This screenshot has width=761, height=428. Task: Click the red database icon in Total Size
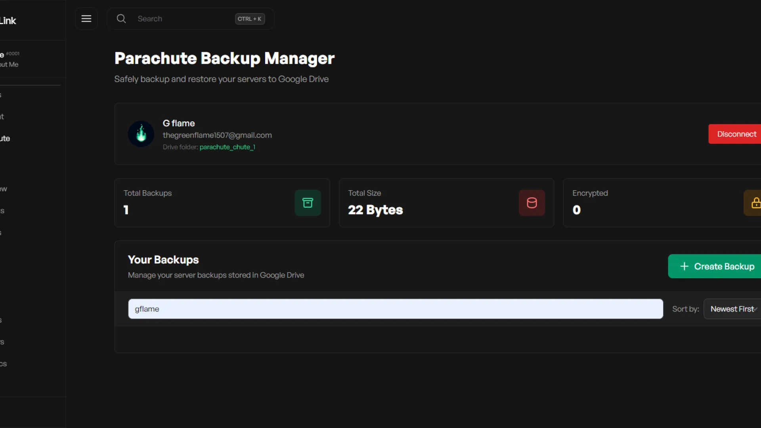(x=532, y=203)
